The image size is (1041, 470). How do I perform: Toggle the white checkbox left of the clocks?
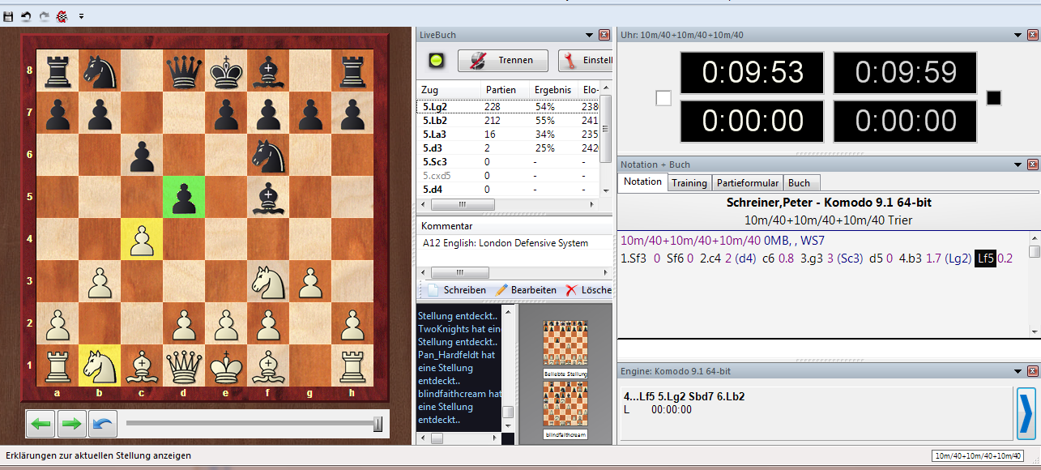(663, 98)
